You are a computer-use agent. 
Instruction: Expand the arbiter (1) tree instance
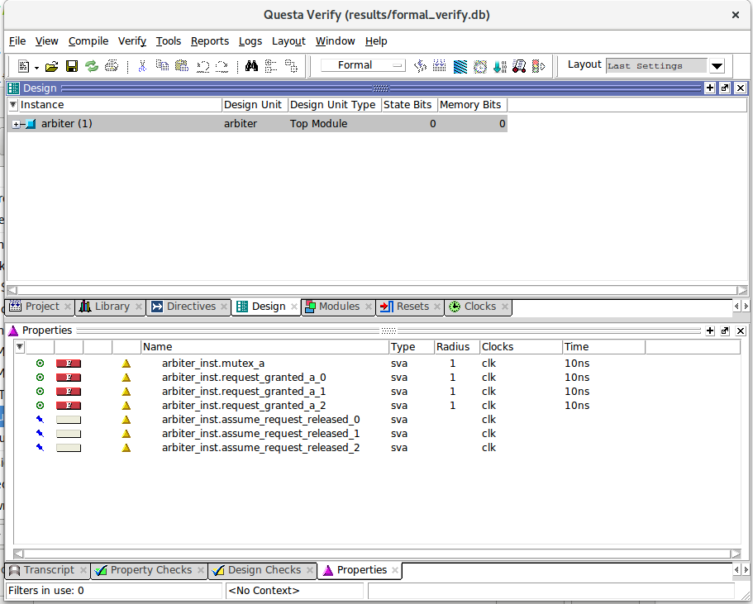click(x=17, y=124)
